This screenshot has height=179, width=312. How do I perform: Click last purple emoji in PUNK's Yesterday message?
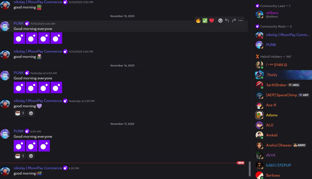56,88
